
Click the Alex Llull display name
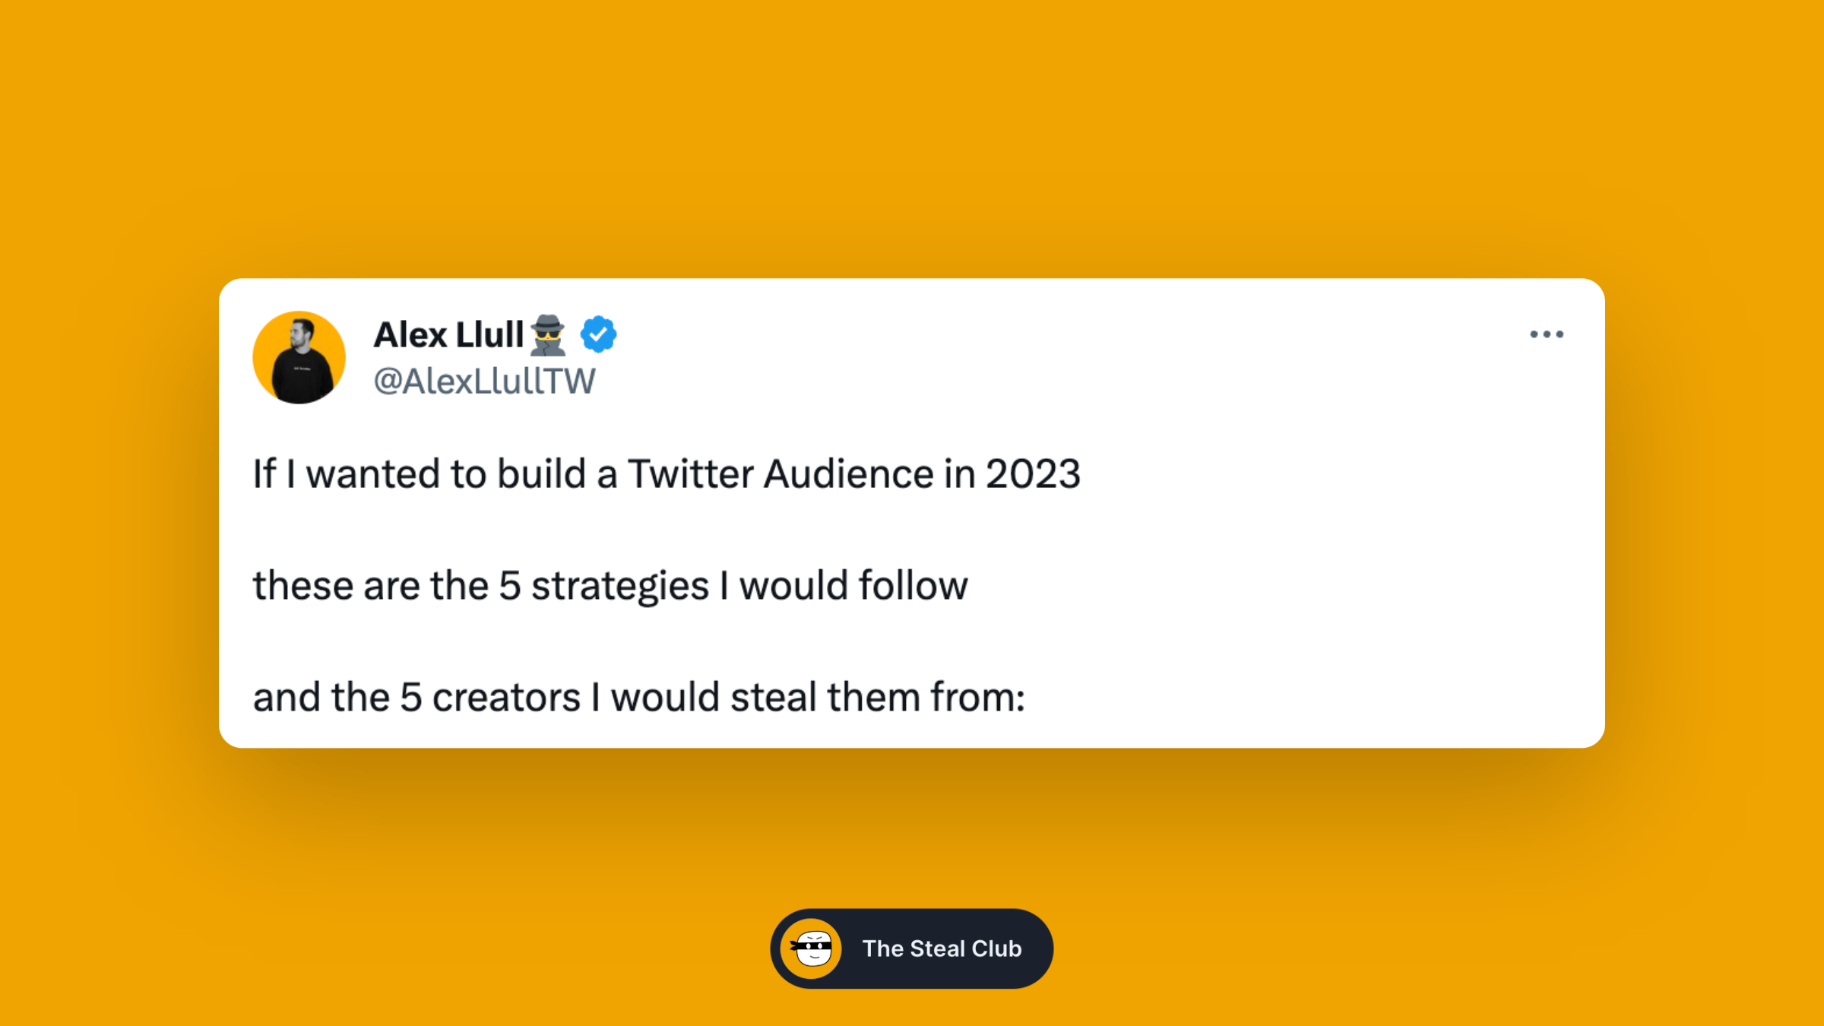click(x=448, y=335)
